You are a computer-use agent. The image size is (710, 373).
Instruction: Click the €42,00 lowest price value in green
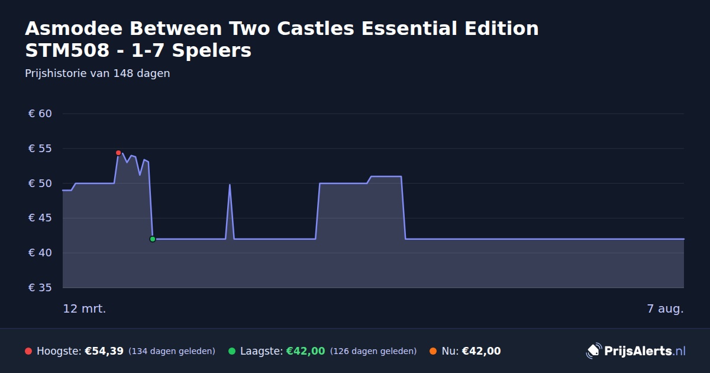(x=306, y=351)
